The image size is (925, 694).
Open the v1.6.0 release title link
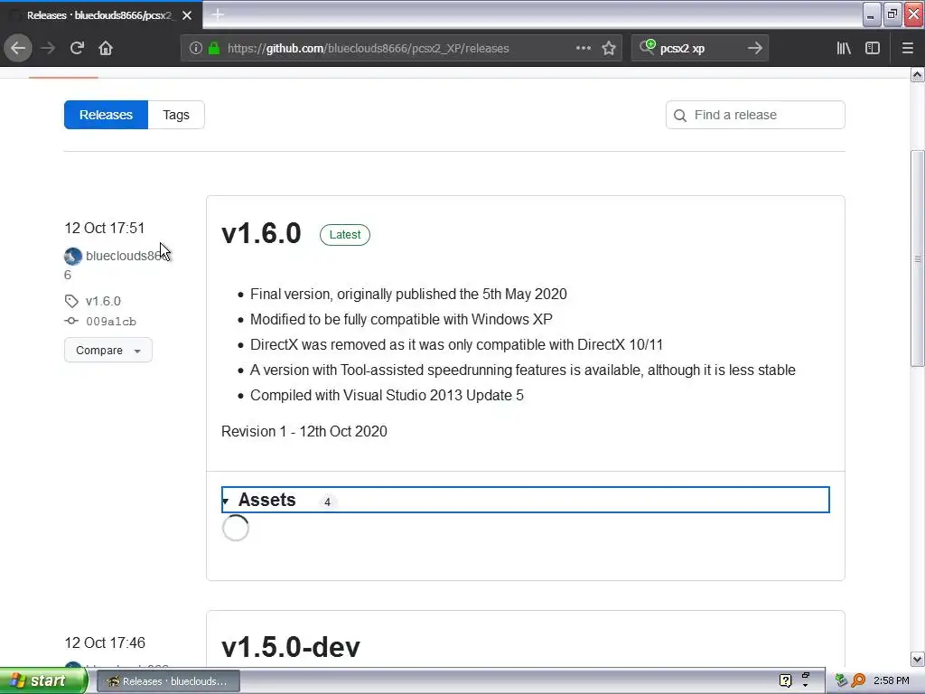[261, 234]
